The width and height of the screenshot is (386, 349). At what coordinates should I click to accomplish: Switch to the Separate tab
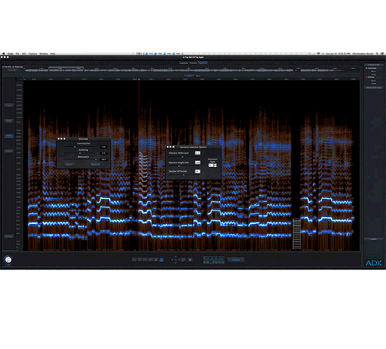[x=184, y=63]
